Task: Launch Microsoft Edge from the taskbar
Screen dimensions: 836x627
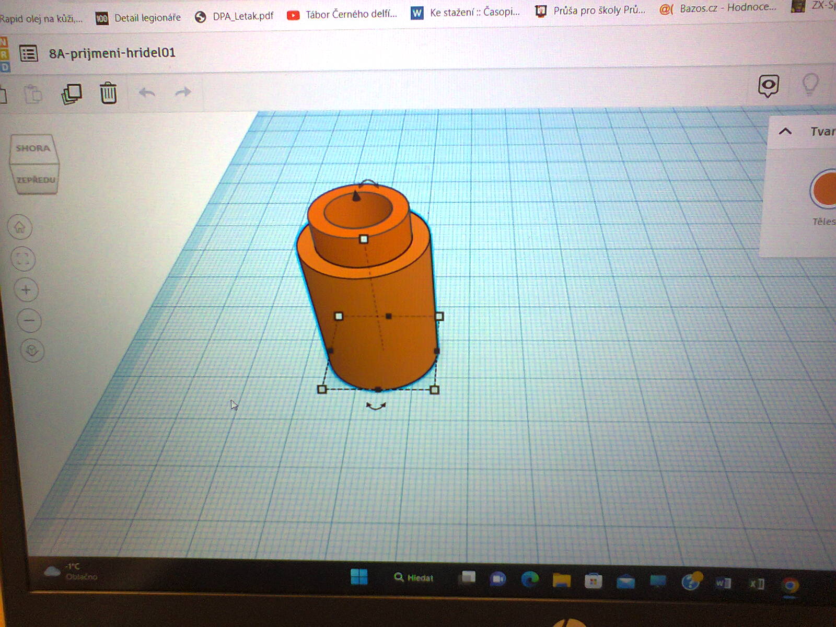Action: point(530,579)
